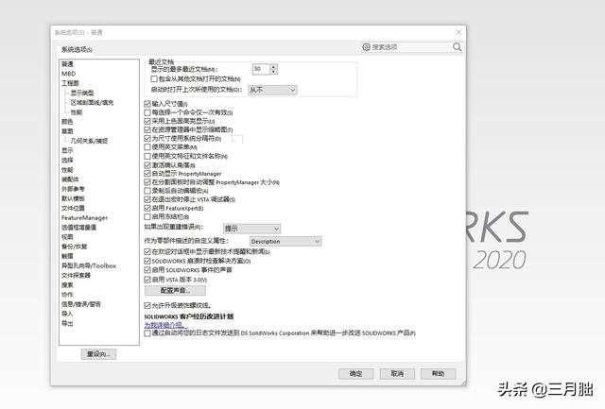Screen dimensions: 605x409
Task: Toggle the 激活确认角落 checkbox
Action: coord(147,165)
